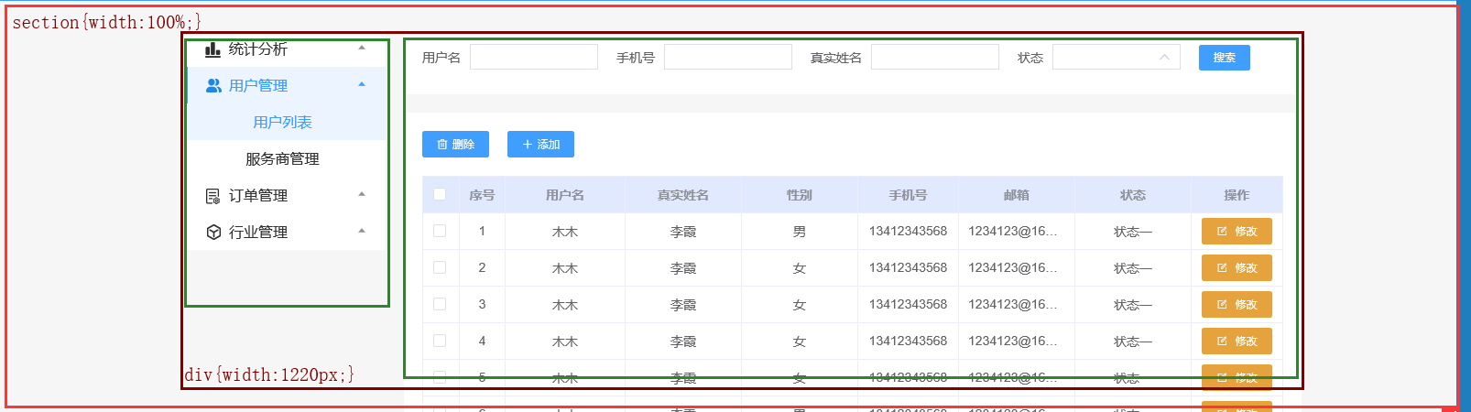Click the 添加 button

point(540,145)
